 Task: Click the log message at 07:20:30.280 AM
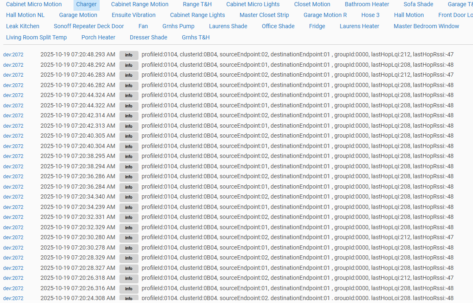point(297,238)
